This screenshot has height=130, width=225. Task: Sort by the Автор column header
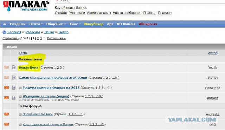point(213,53)
